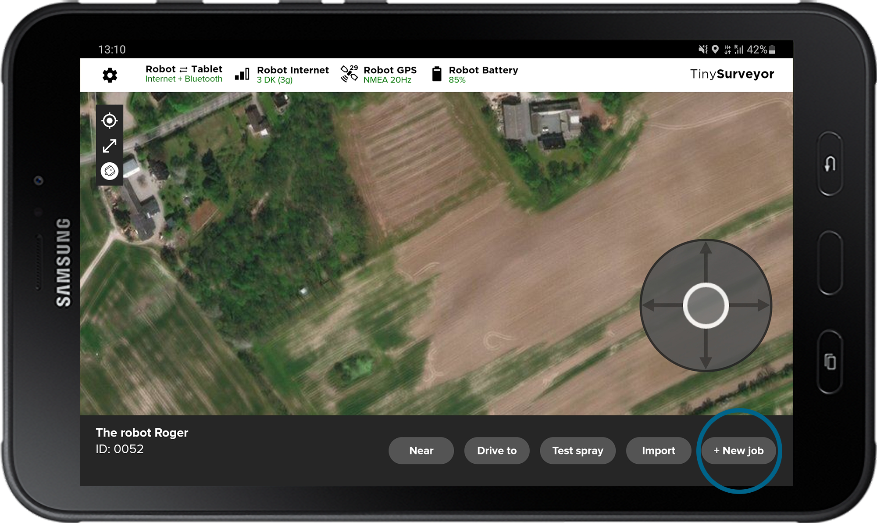The width and height of the screenshot is (877, 523).
Task: Click the Near button
Action: (x=421, y=451)
